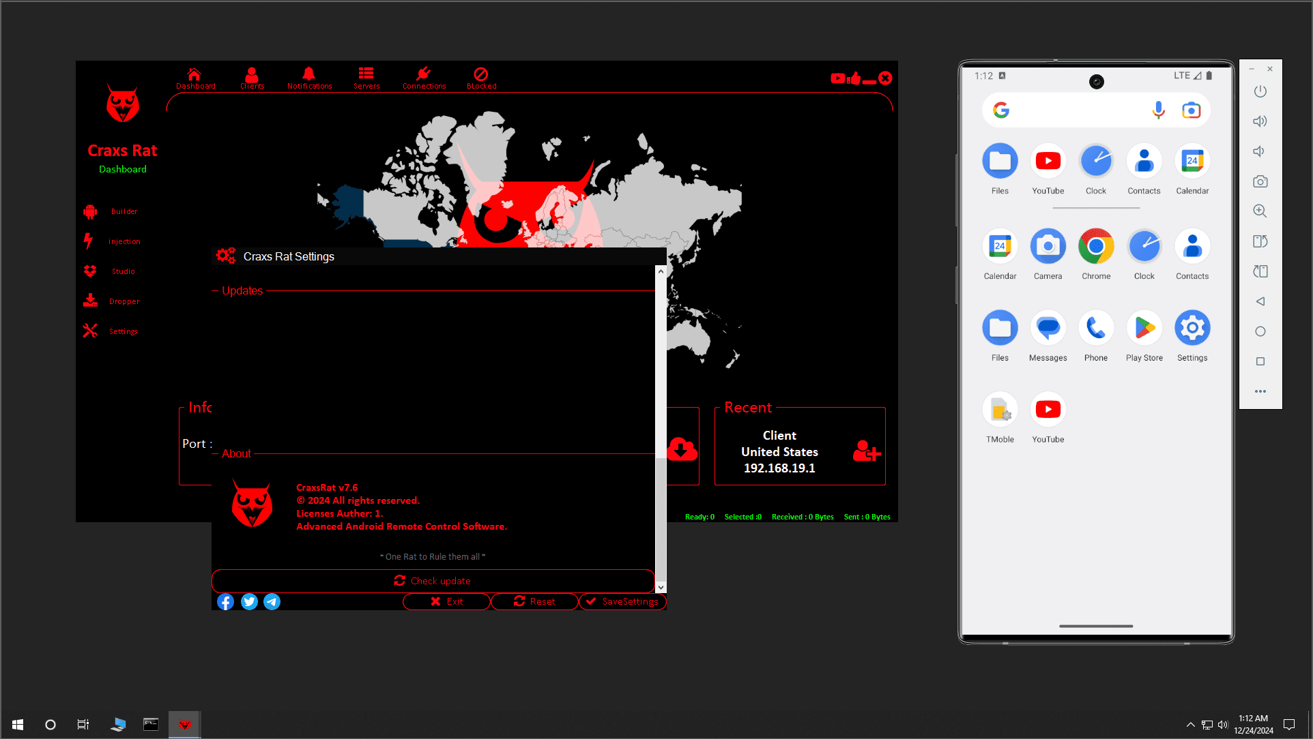Open the Messages app on the emulator

(x=1048, y=335)
